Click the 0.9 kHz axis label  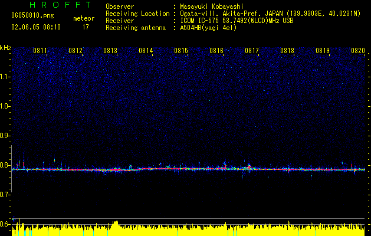click(5, 136)
